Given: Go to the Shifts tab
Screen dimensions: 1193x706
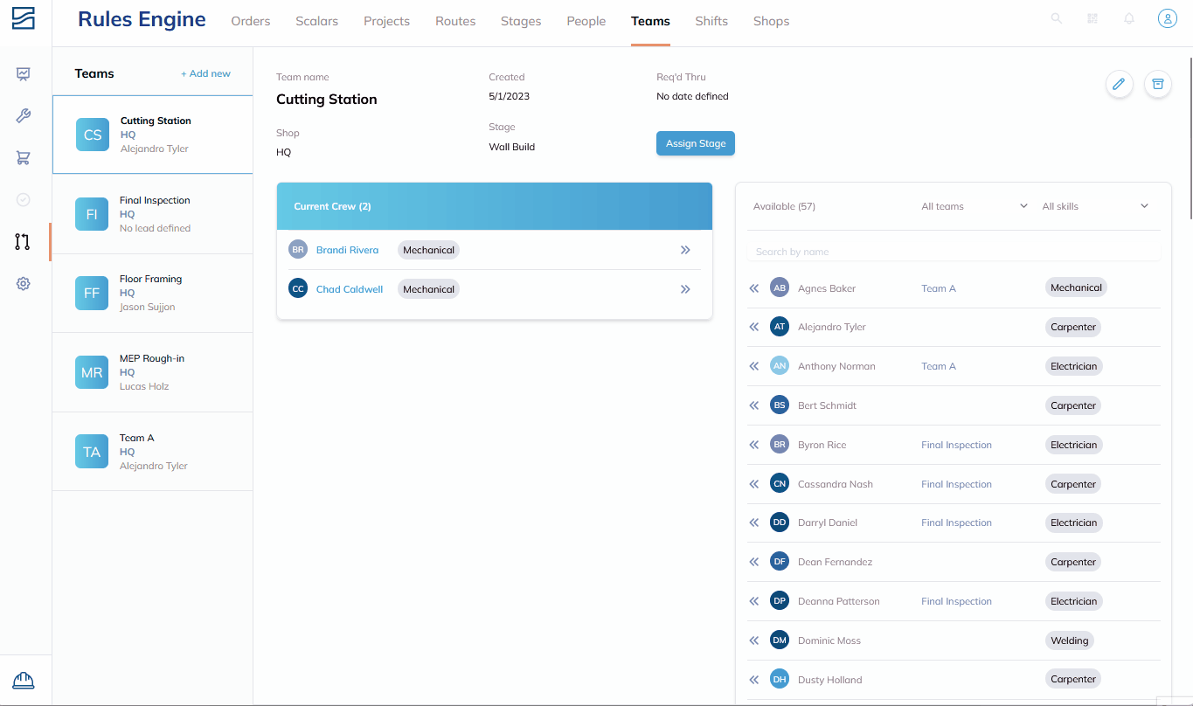Looking at the screenshot, I should click(x=711, y=21).
